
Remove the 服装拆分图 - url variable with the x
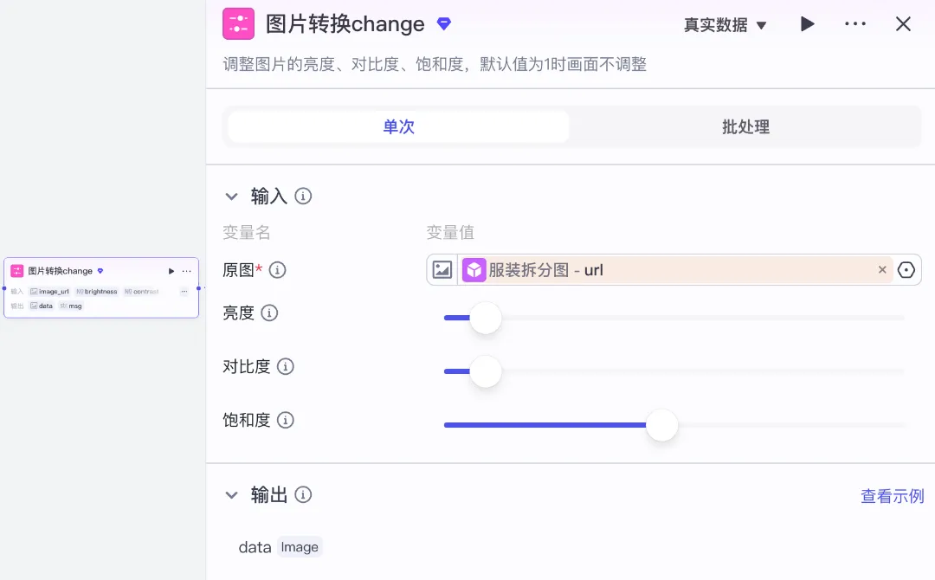[882, 270]
